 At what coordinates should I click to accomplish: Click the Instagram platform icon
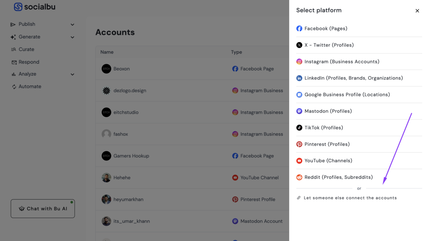299,62
